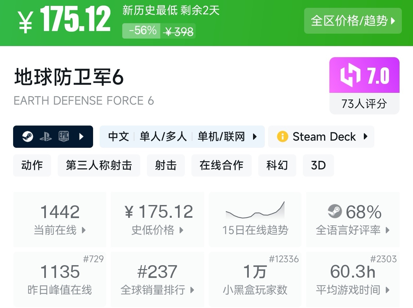Click the PlayStation platform icon
Screen dimensions: 413x308
[46, 136]
